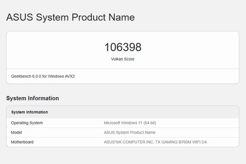The height and width of the screenshot is (164, 246).
Task: Click the ASUS System Product Name page title
Action: [x=70, y=17]
